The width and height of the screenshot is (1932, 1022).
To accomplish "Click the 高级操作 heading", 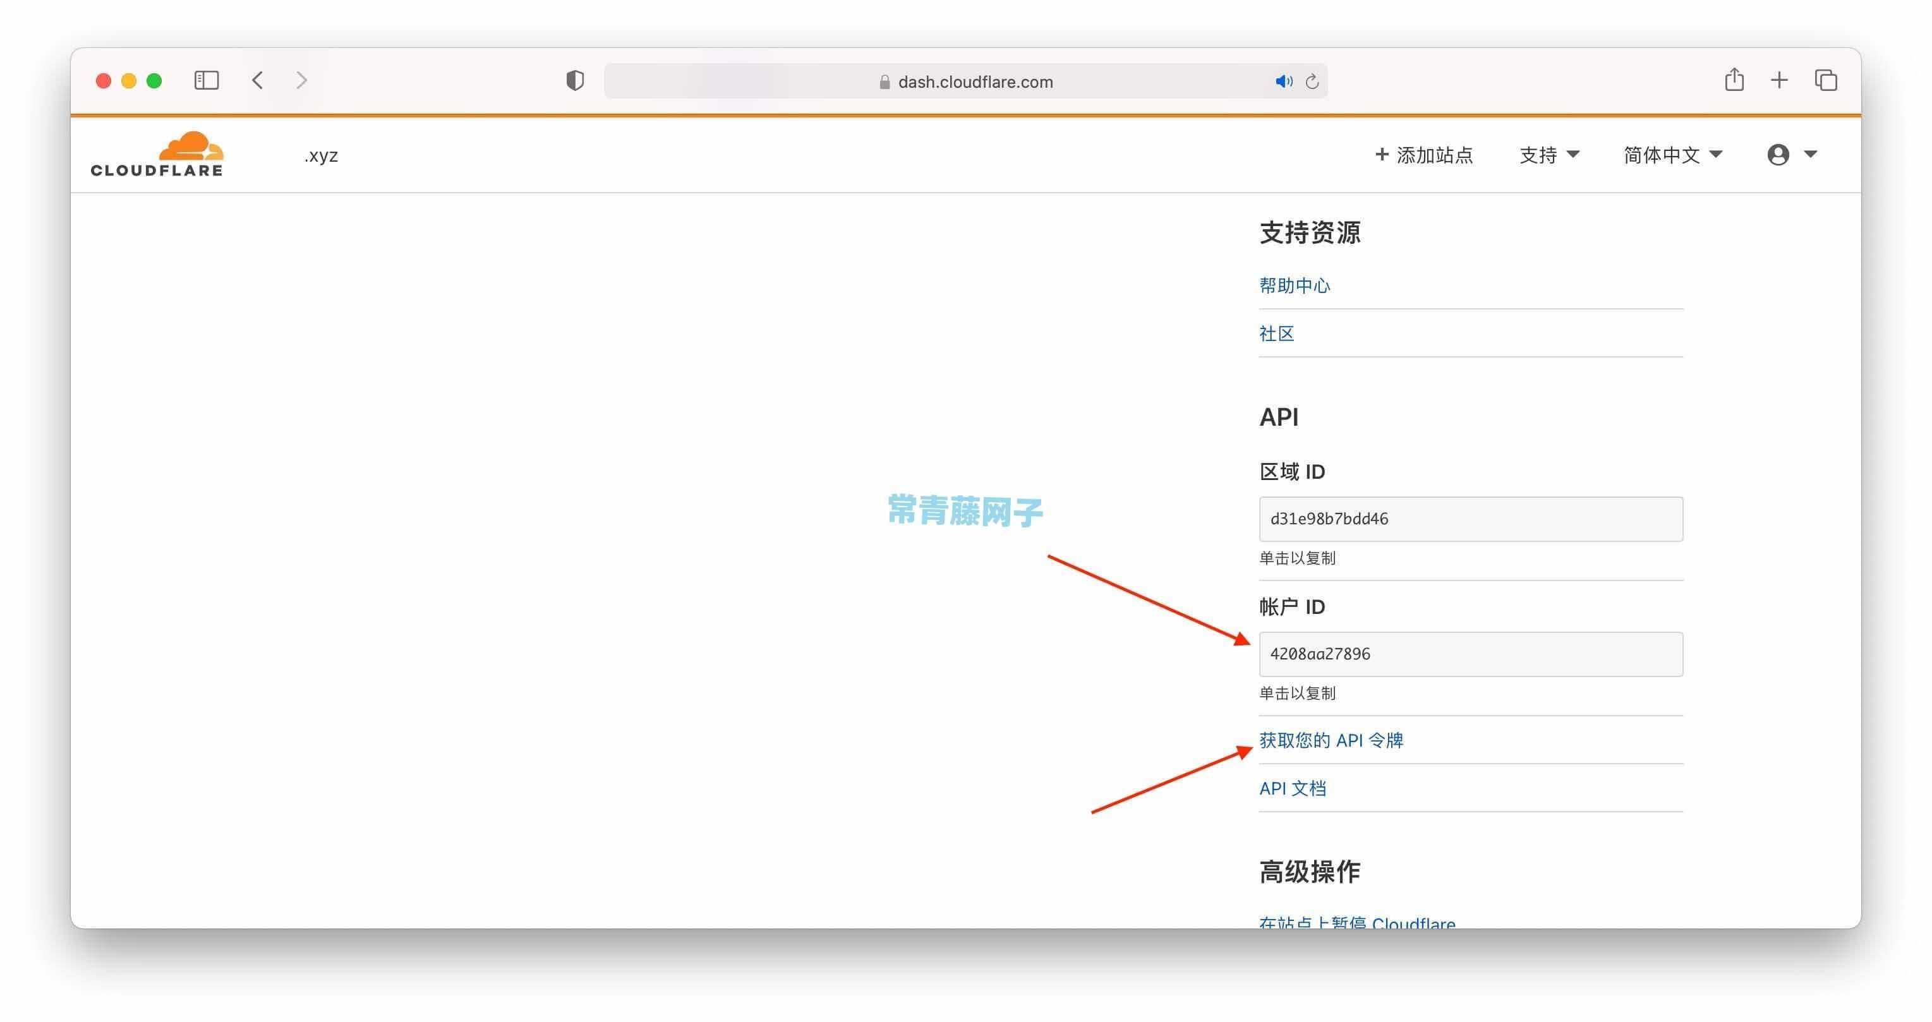I will (1310, 871).
